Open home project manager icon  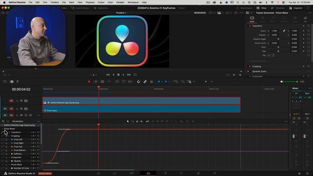click(x=299, y=174)
